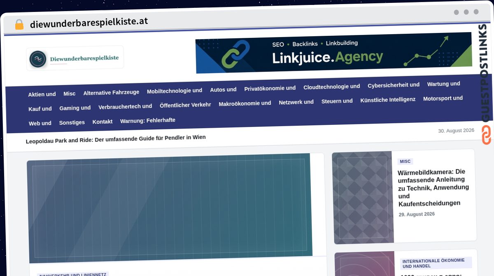The image size is (494, 276).
Task: Click the 29. August 2026 article date
Action: tap(417, 214)
